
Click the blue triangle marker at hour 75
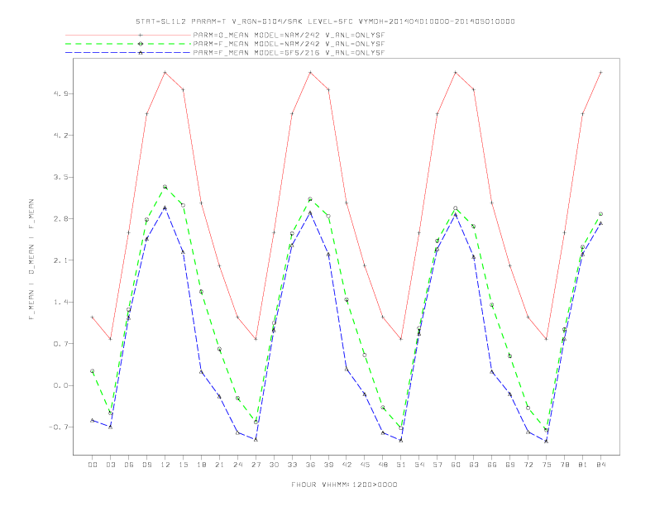547,441
